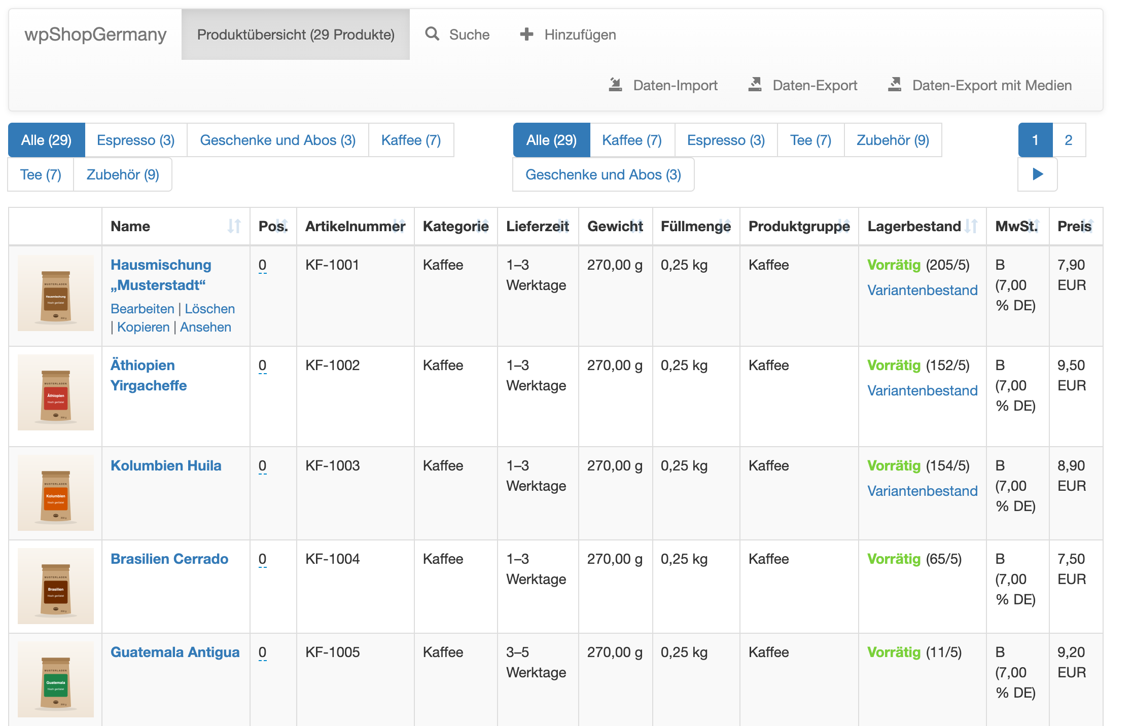The height and width of the screenshot is (726, 1132).
Task: Go to next page with arrow button
Action: tap(1038, 174)
